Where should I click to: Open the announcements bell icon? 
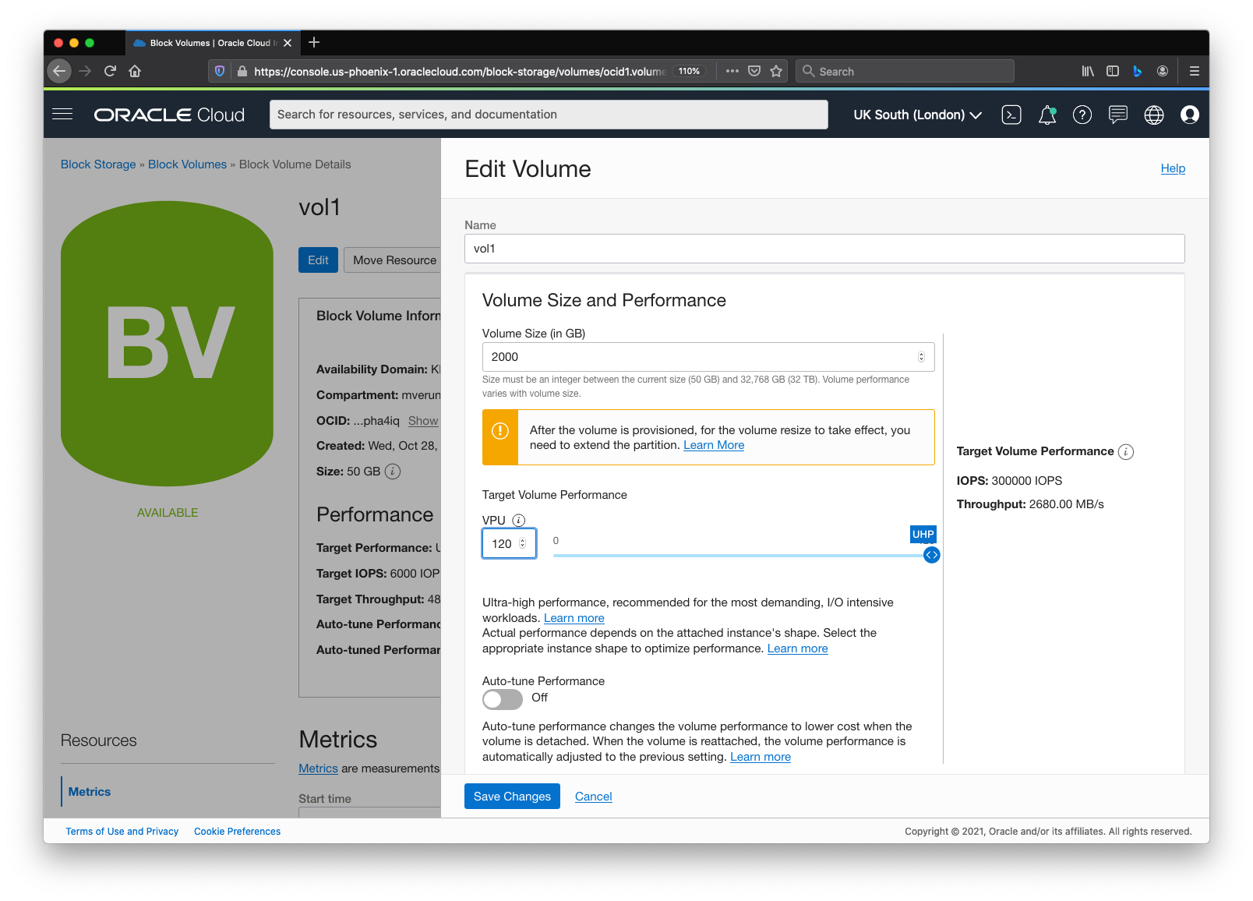coord(1047,115)
